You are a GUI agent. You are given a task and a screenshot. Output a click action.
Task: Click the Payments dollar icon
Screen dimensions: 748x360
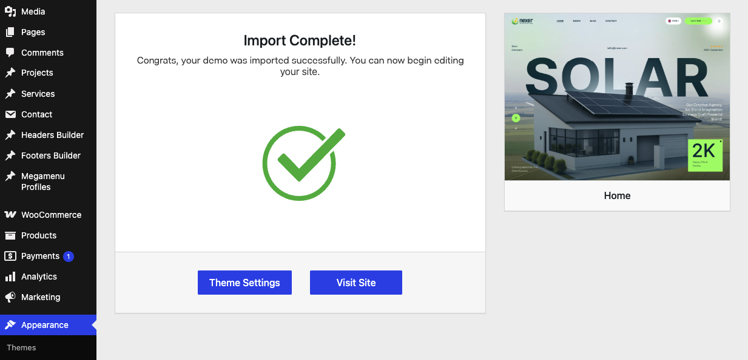click(x=10, y=256)
